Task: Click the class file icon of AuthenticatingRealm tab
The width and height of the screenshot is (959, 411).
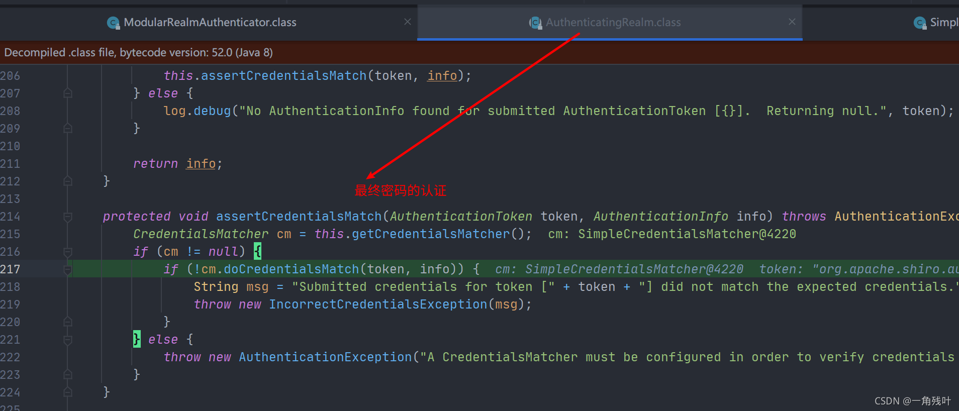Action: (x=536, y=23)
